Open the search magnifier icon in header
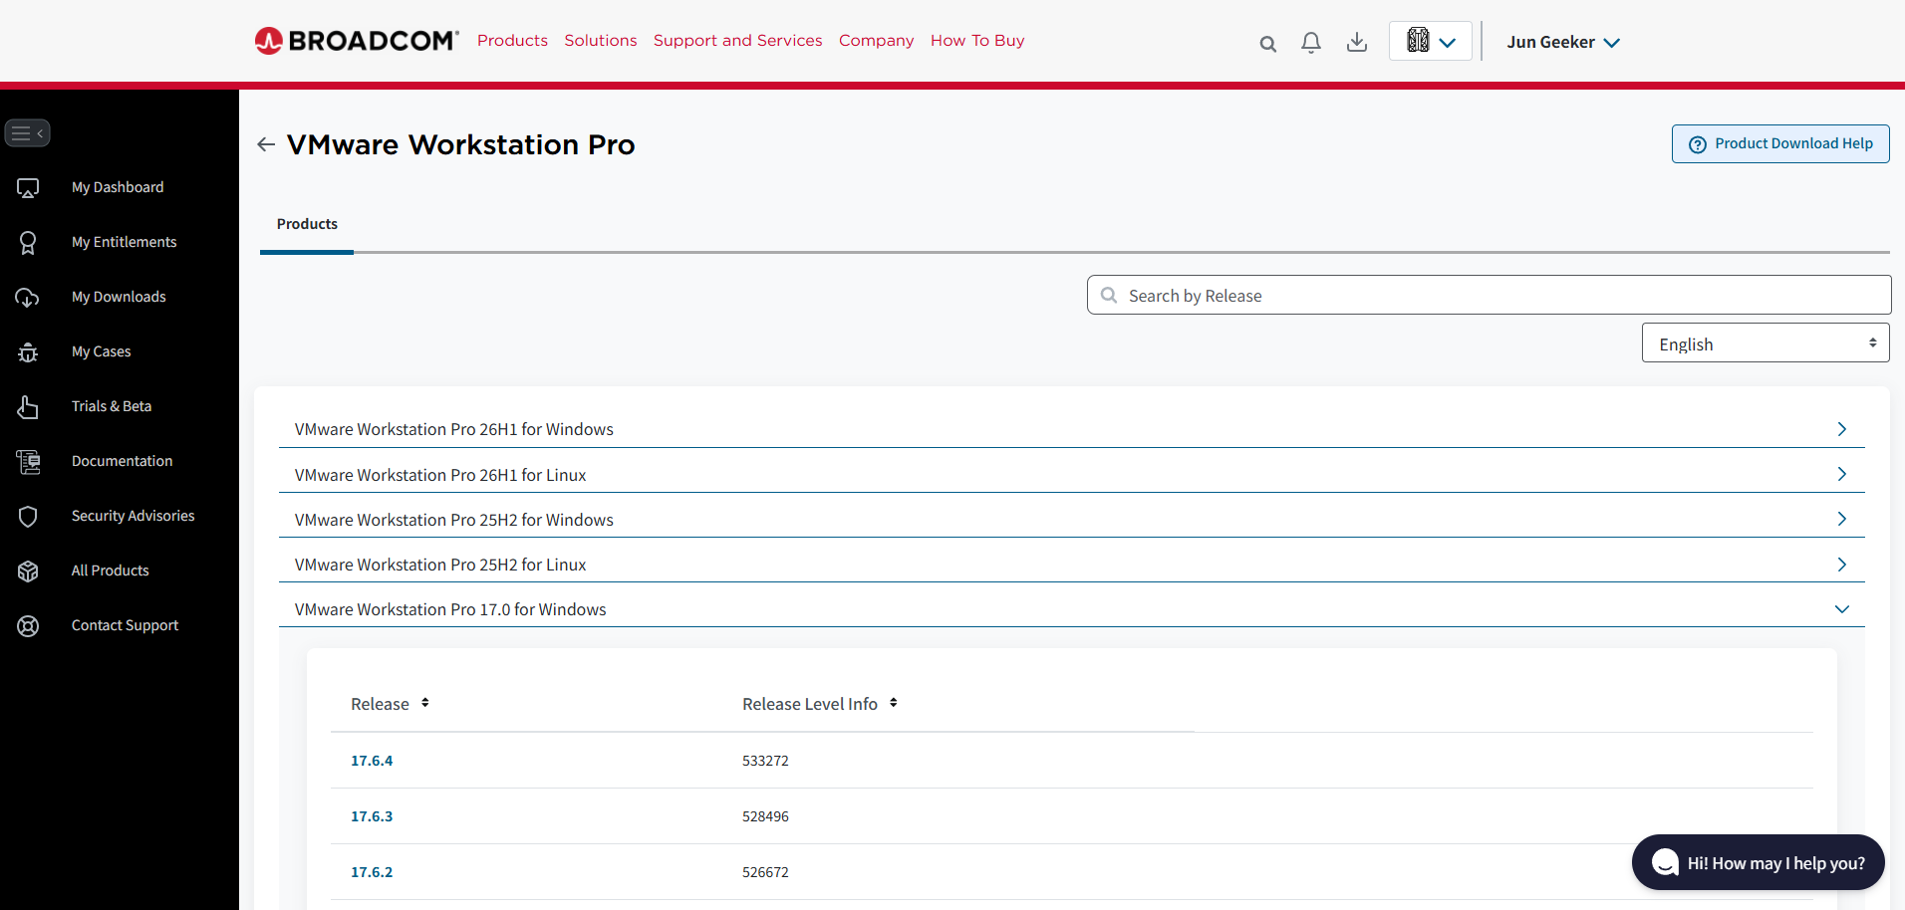Screen dimensions: 1905x910 (1267, 43)
